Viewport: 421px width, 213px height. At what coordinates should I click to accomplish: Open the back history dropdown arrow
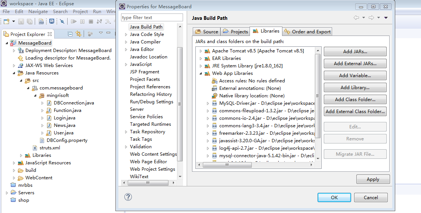tap(363, 18)
